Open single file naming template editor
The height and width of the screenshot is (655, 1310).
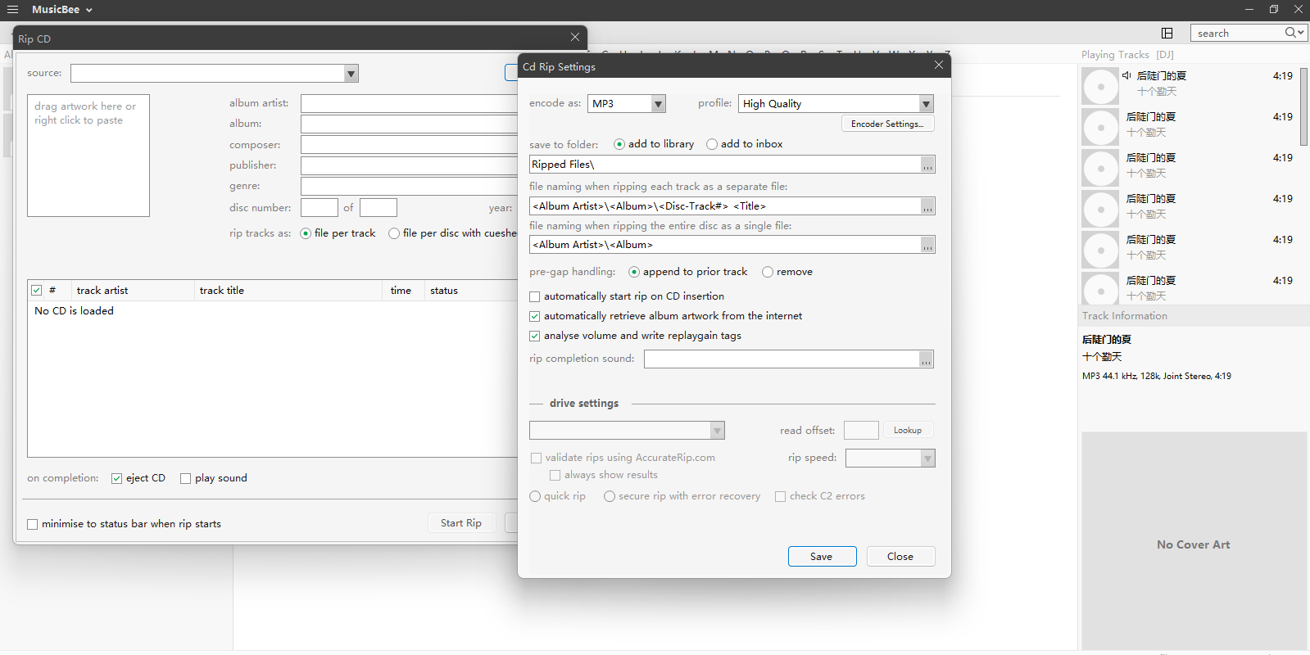point(927,245)
